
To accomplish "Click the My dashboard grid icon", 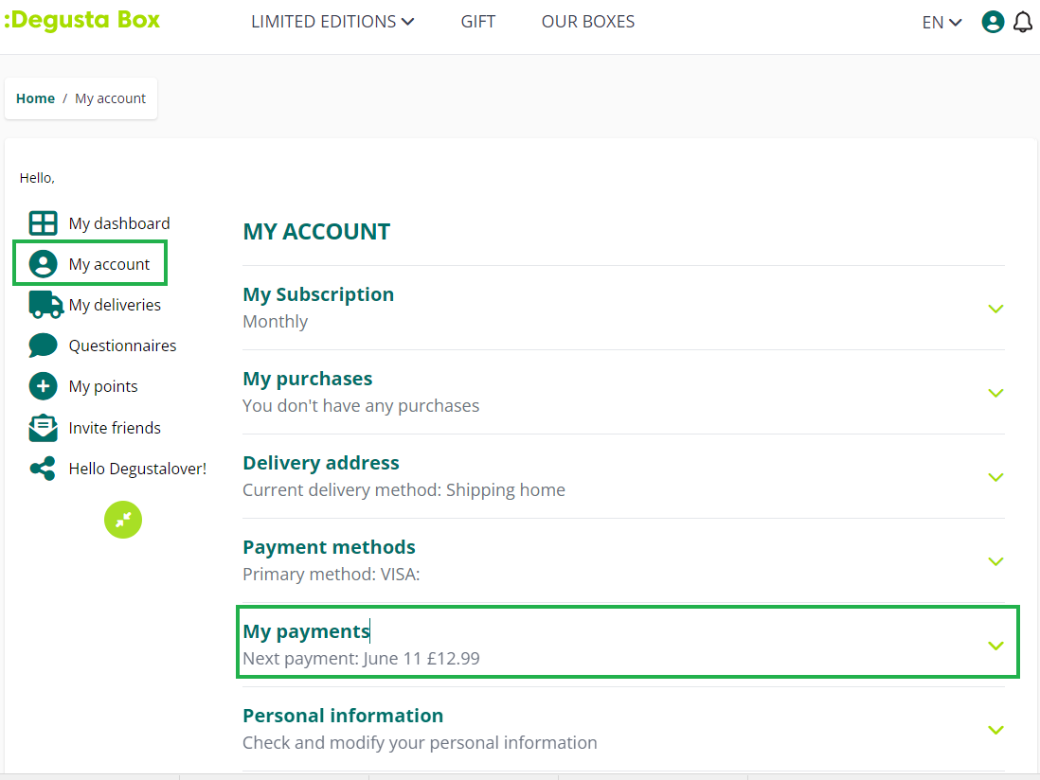I will pos(44,223).
